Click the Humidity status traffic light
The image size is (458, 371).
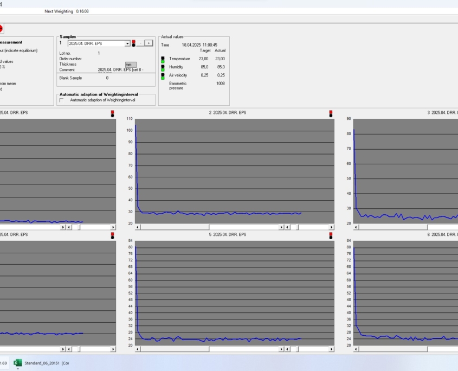[x=162, y=67]
